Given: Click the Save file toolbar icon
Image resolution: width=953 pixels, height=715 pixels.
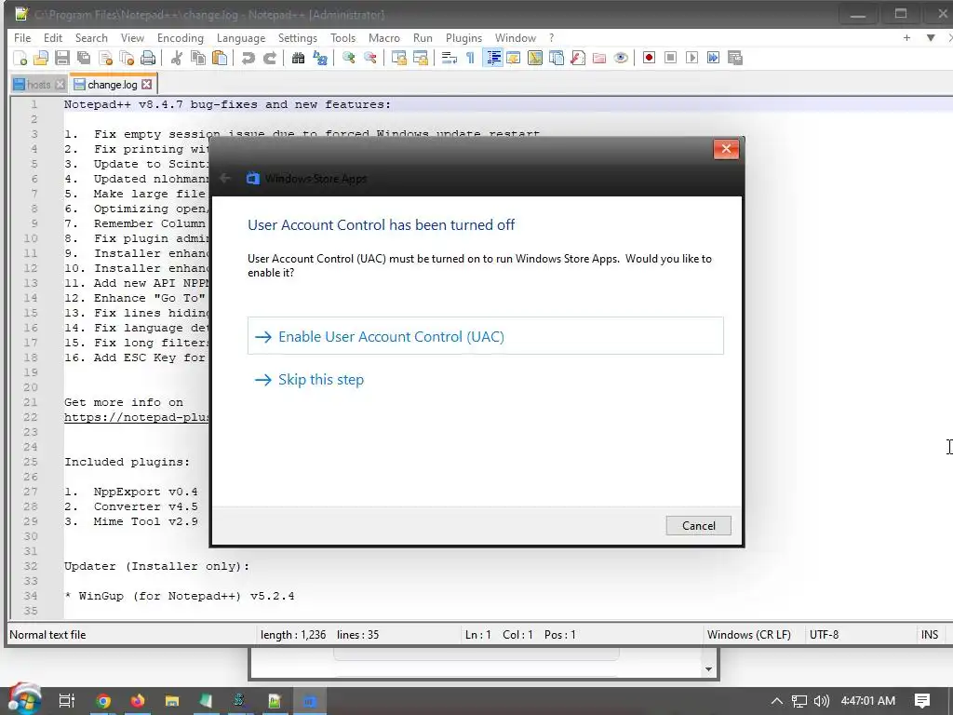Looking at the screenshot, I should pyautogui.click(x=62, y=58).
